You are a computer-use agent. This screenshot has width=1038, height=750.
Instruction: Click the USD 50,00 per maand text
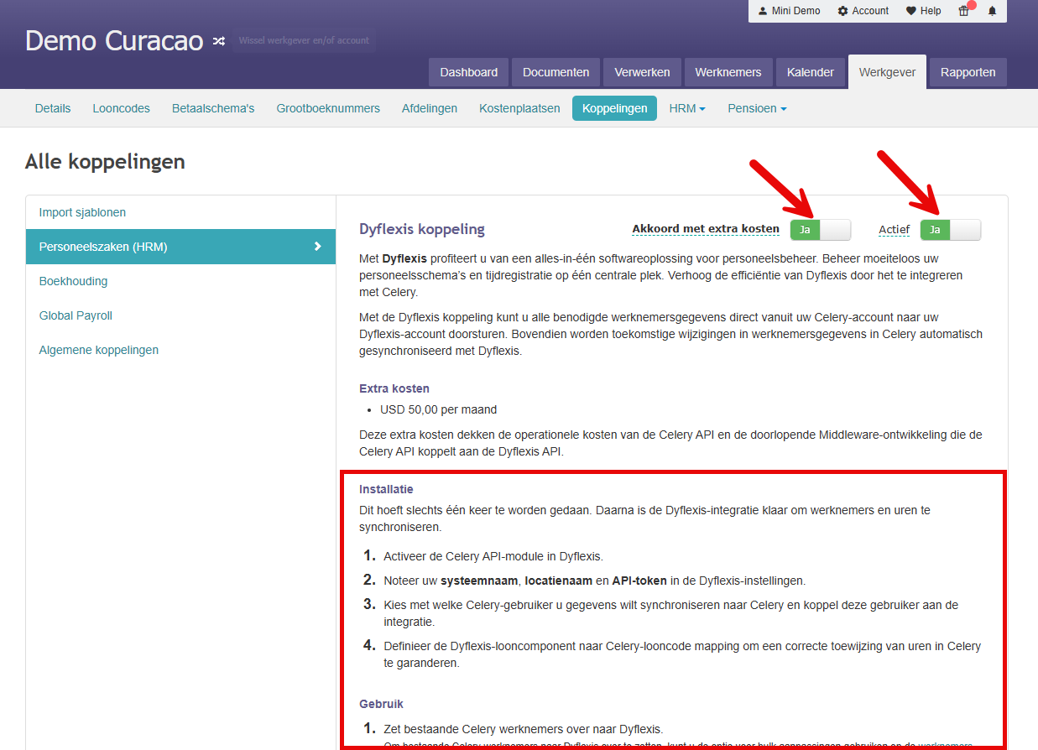(x=438, y=409)
